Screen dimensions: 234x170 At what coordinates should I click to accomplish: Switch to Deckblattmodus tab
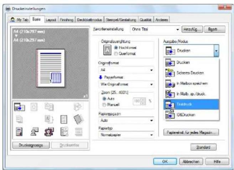[90, 20]
